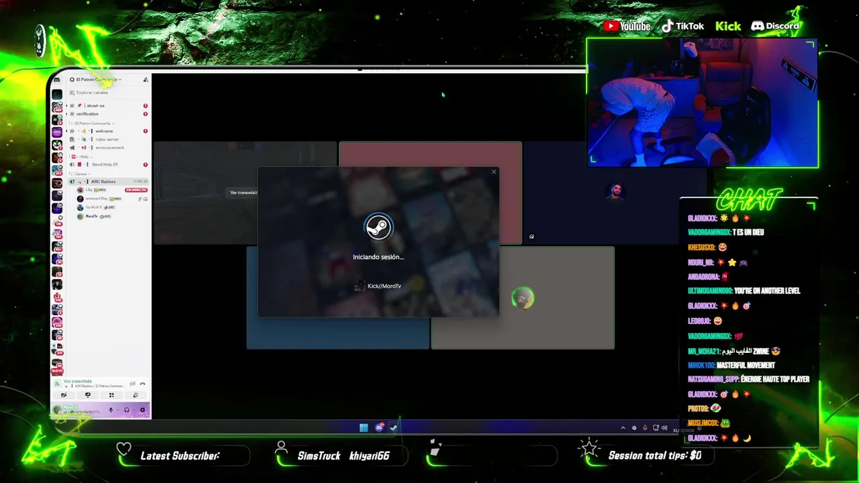Open Steam from the taskbar
The image size is (859, 483).
coord(394,428)
